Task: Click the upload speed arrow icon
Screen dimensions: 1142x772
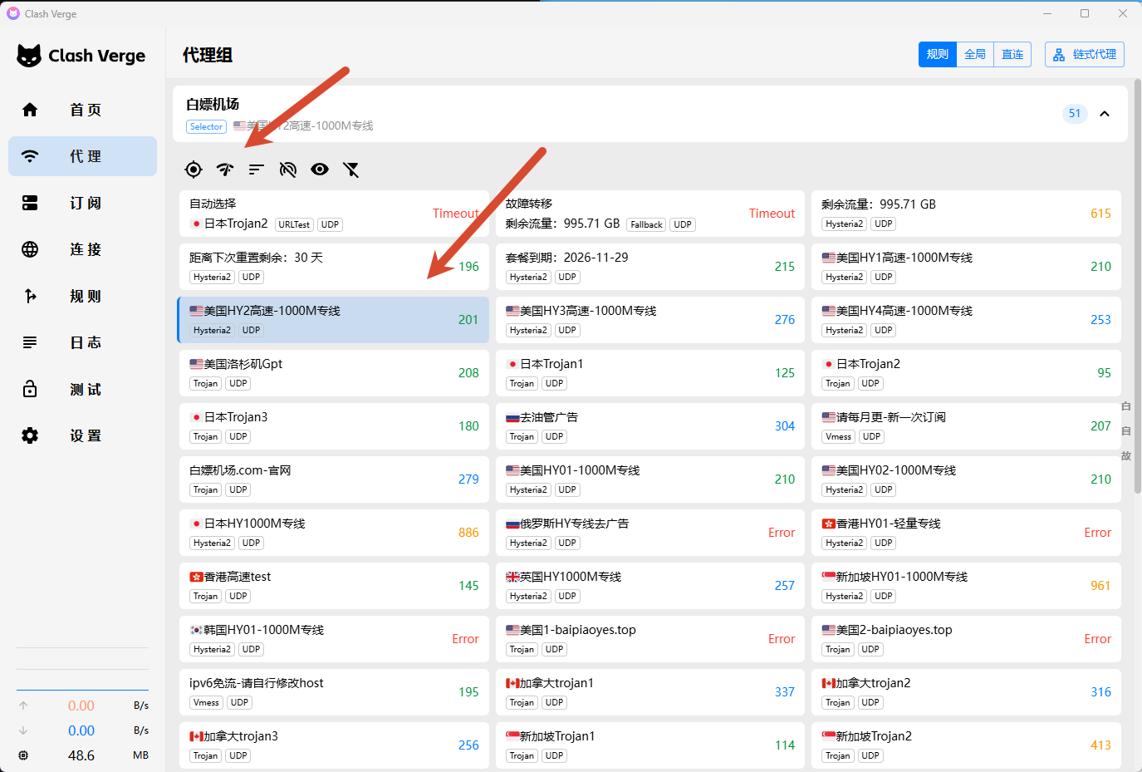Action: pyautogui.click(x=23, y=706)
